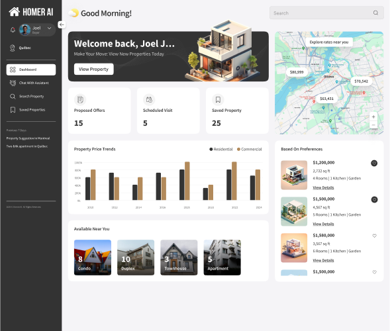Screen dimensions: 390x331
Task: Open View Details for $1,200,000 listing
Action: (323, 187)
